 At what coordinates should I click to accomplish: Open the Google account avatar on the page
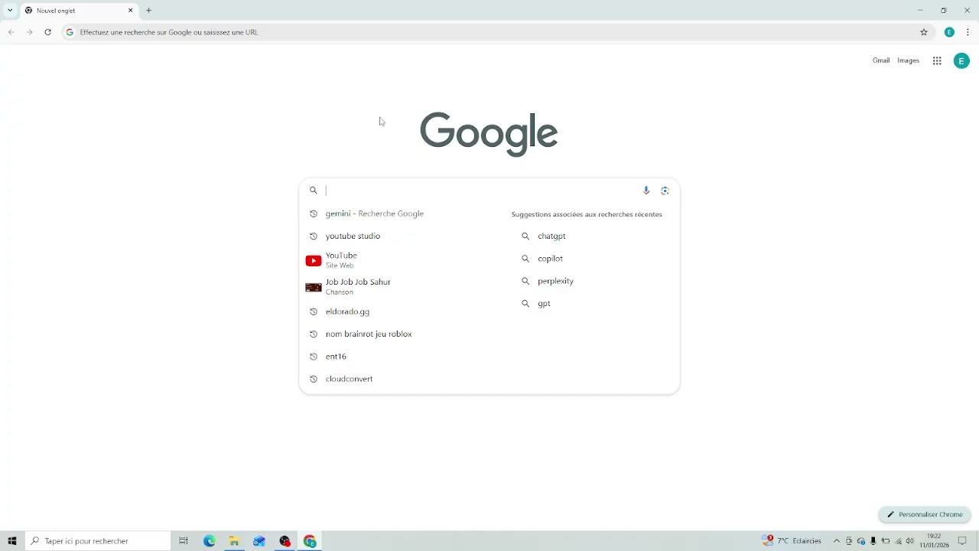962,61
